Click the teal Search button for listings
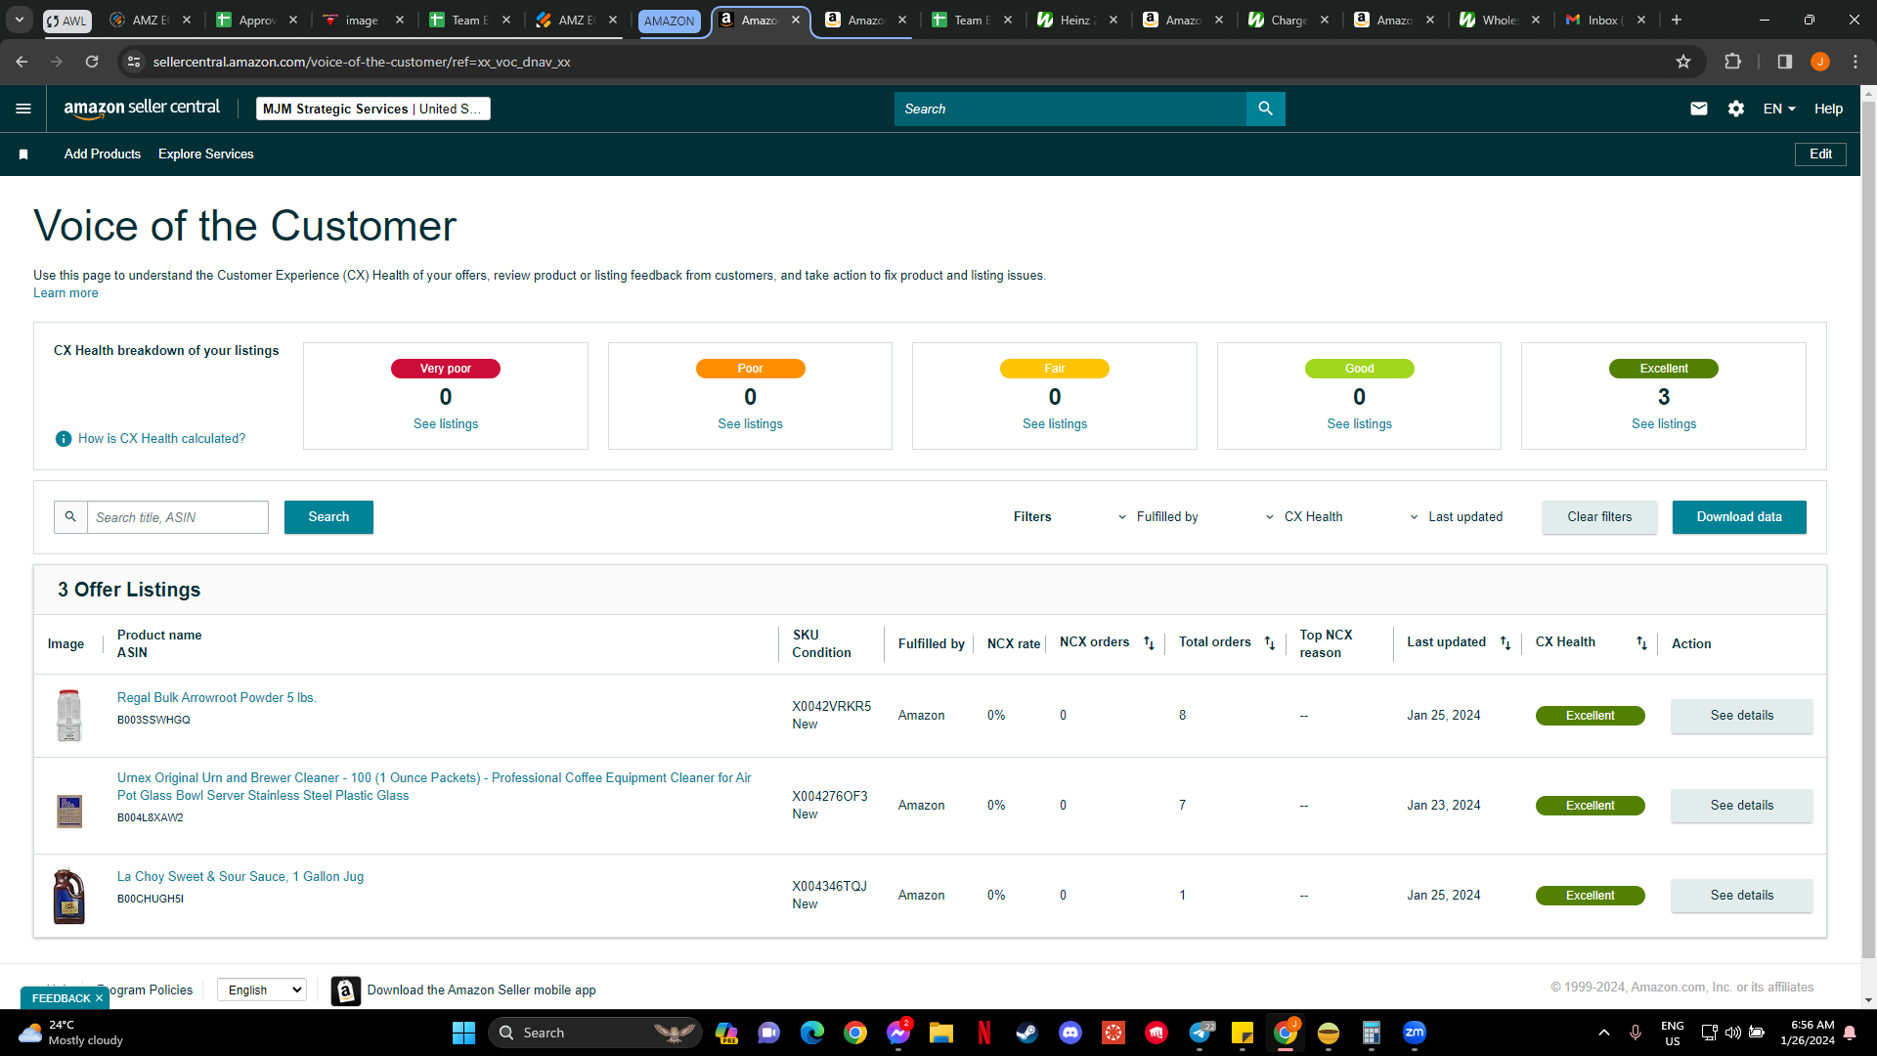The image size is (1877, 1056). click(x=328, y=517)
